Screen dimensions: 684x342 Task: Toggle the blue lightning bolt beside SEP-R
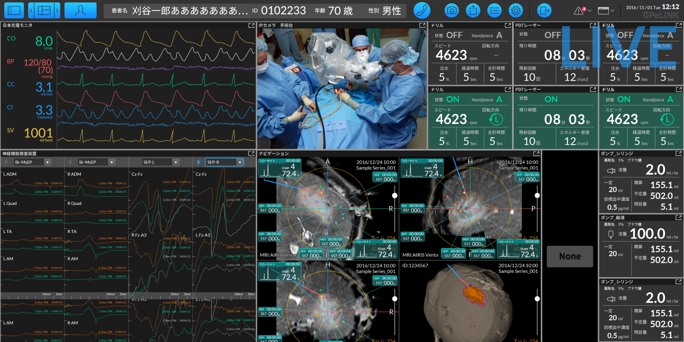198,162
